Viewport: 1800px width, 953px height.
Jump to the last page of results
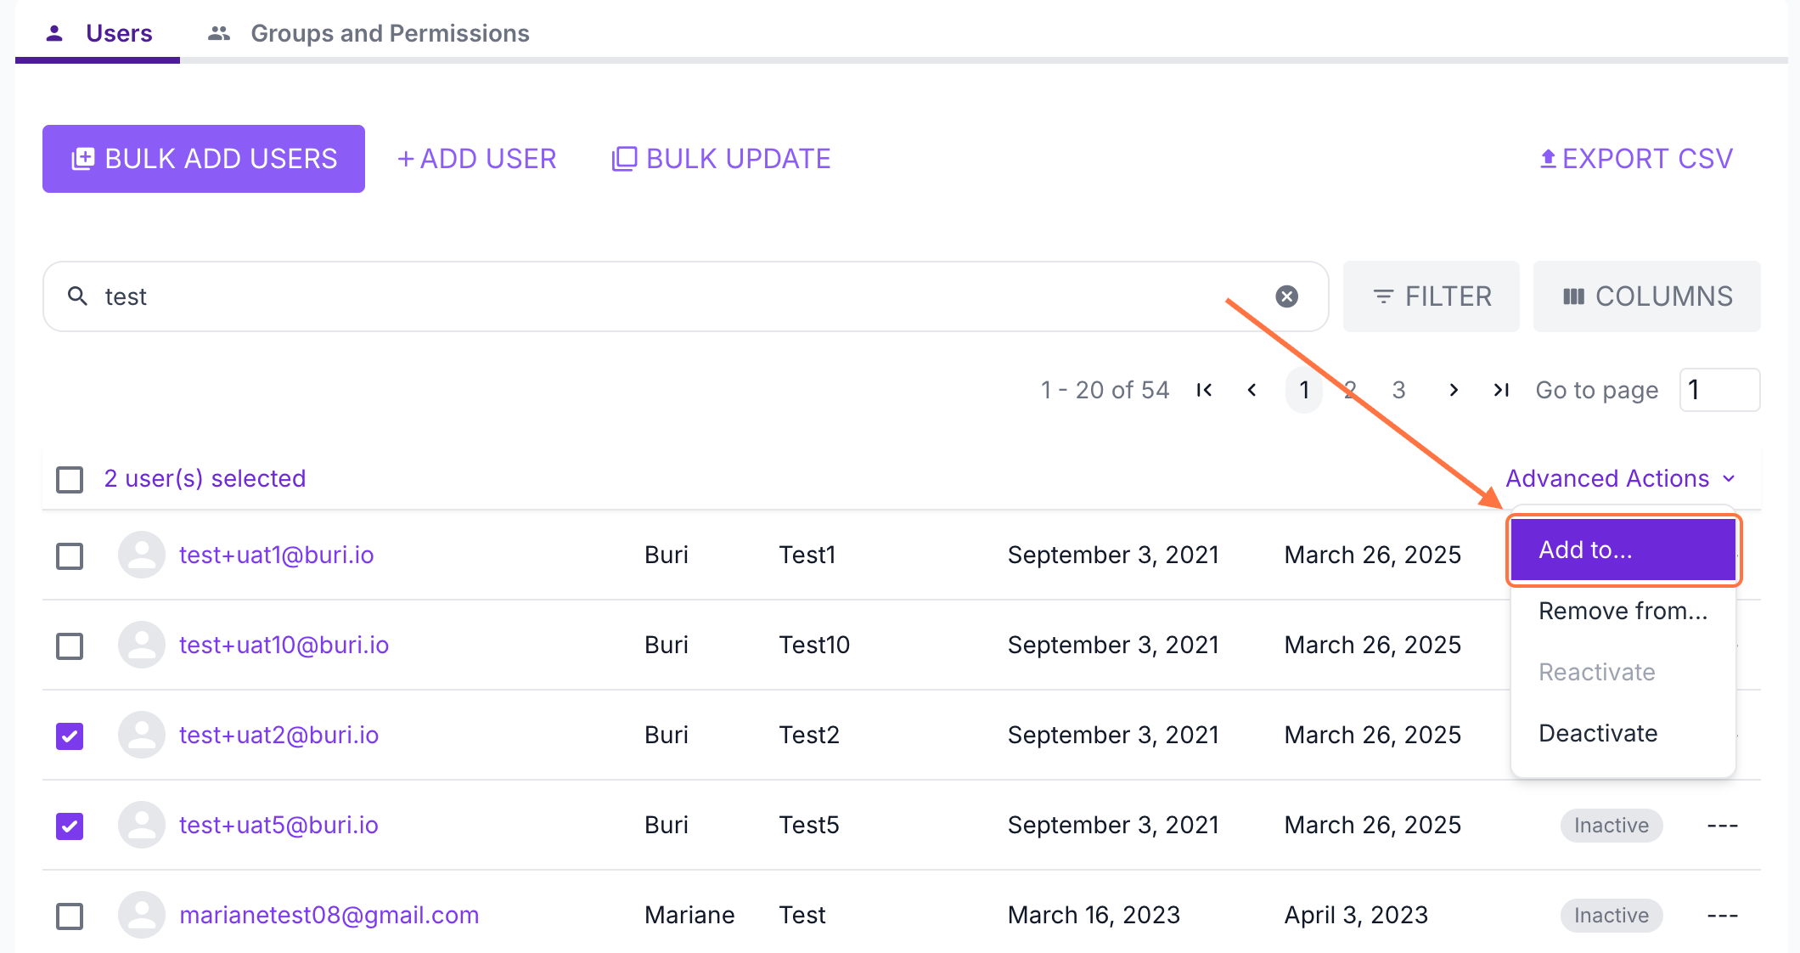coord(1501,390)
